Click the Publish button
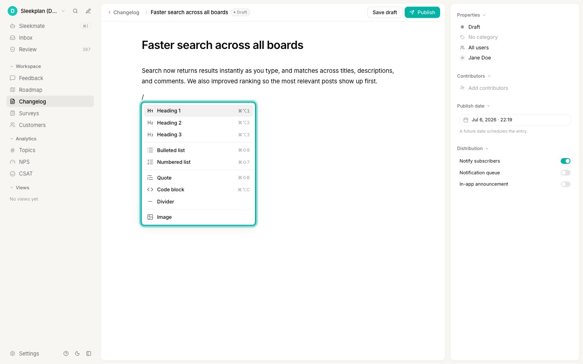 click(422, 13)
